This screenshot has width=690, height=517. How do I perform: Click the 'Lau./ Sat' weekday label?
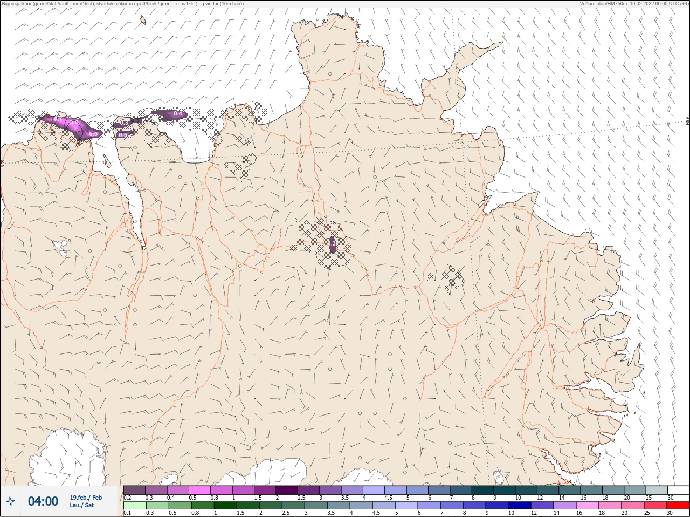pos(81,505)
